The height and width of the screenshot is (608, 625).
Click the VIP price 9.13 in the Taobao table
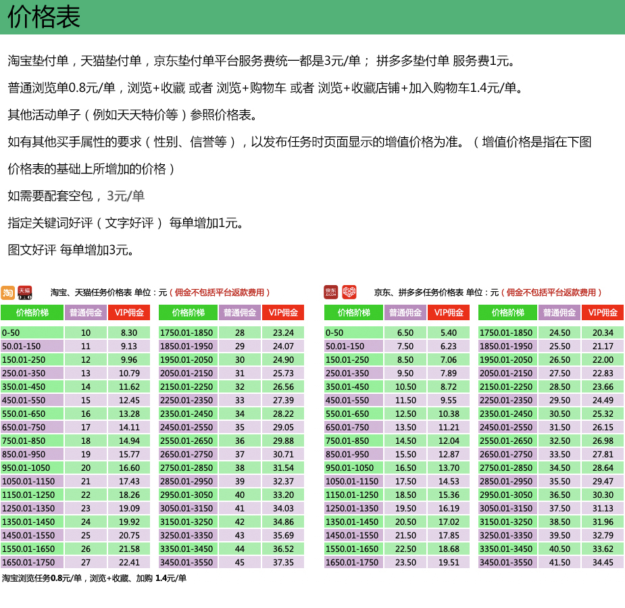point(129,347)
